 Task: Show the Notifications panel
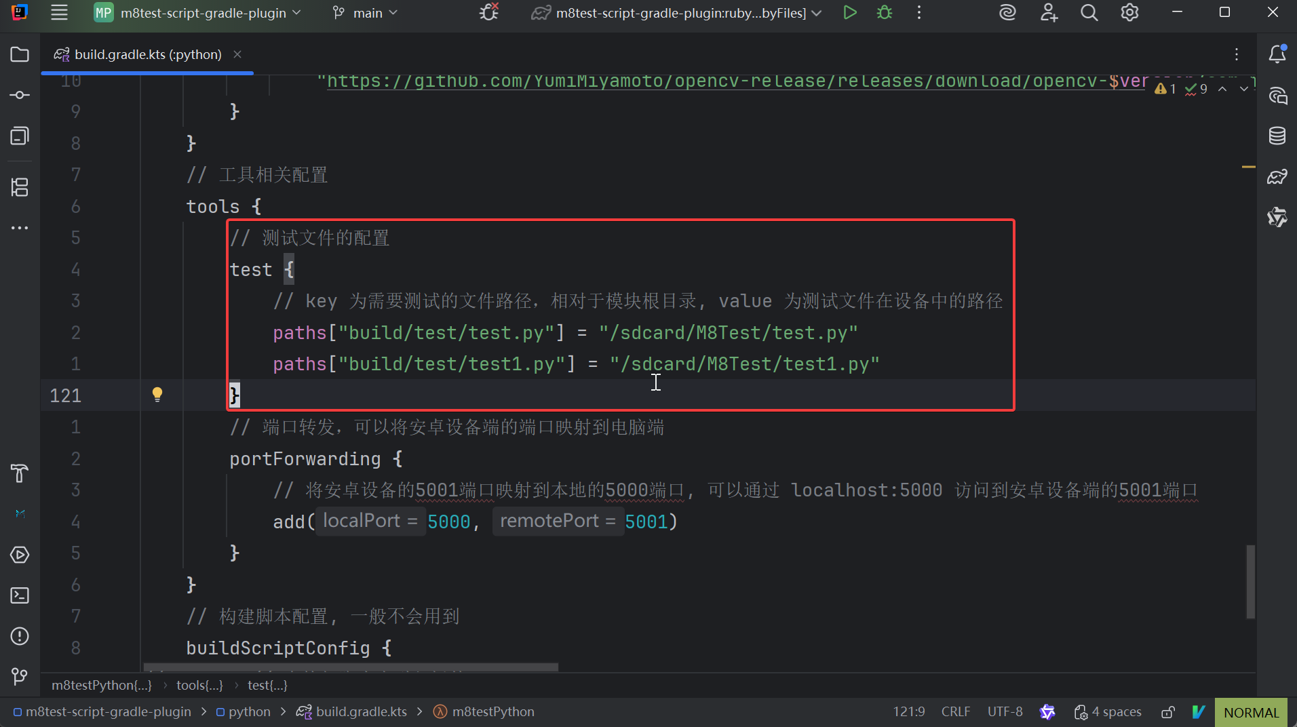click(1277, 54)
